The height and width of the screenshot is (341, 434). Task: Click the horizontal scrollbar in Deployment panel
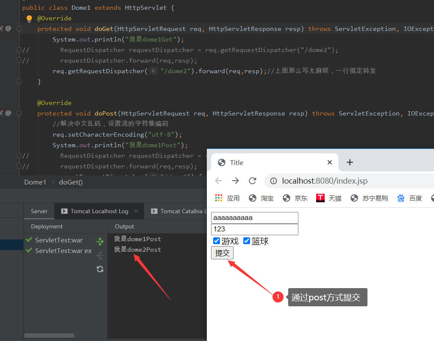point(49,335)
